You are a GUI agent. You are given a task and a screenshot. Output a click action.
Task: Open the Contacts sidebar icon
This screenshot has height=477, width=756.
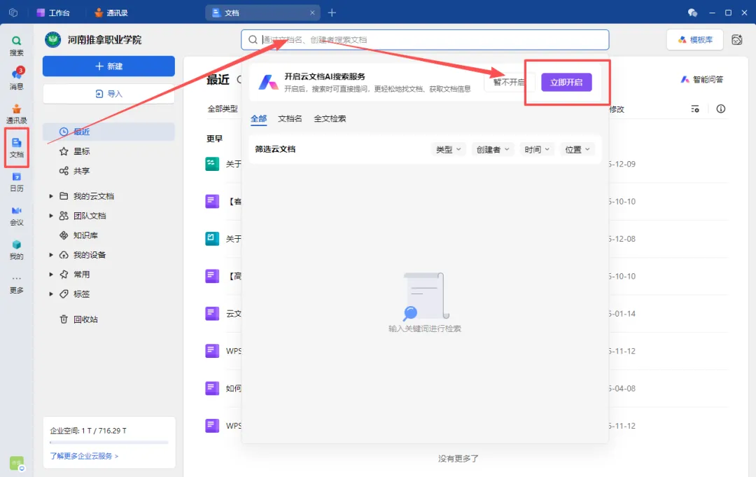[16, 113]
